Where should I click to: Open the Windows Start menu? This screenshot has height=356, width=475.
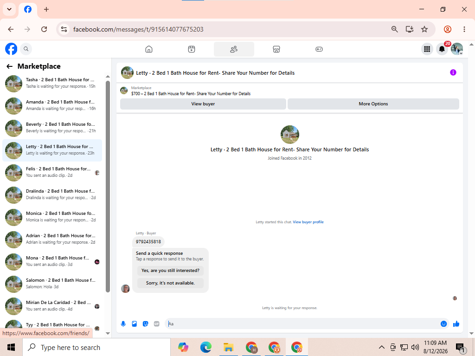click(11, 347)
